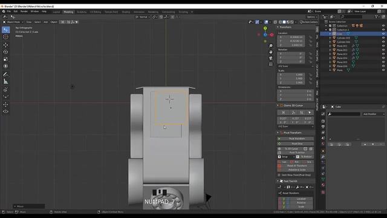Open the Output properties tab icon

coord(323,127)
